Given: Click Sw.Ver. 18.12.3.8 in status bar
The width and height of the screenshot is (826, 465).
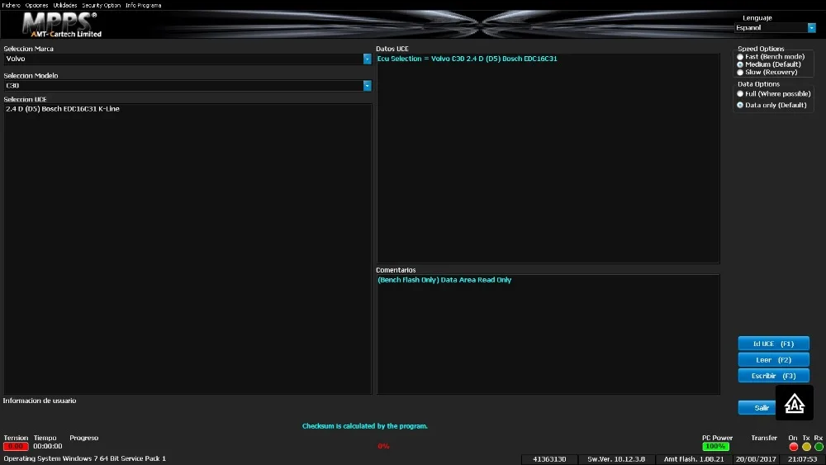Looking at the screenshot, I should 616,459.
